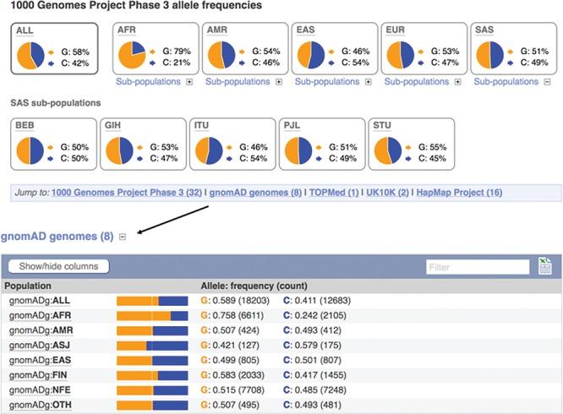Viewport: 563px width, 414px height.
Task: Click the Show/hide columns button
Action: (59, 266)
